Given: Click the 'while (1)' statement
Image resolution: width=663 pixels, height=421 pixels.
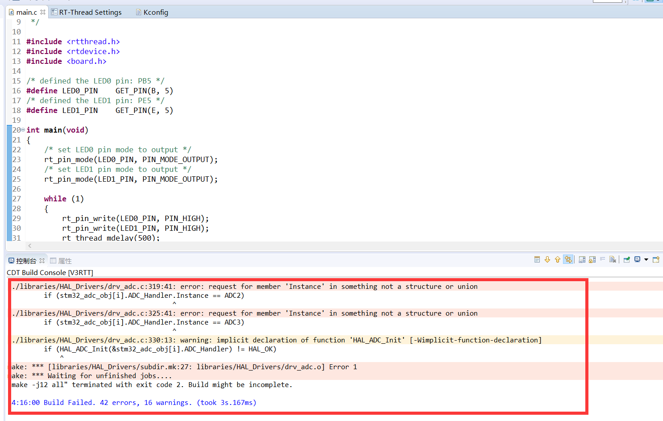Looking at the screenshot, I should (x=64, y=199).
